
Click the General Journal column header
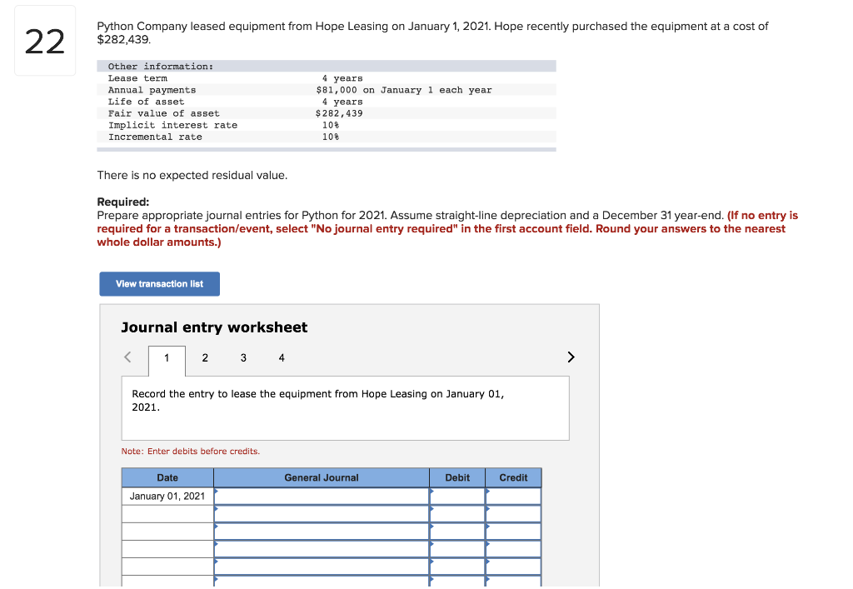321,477
